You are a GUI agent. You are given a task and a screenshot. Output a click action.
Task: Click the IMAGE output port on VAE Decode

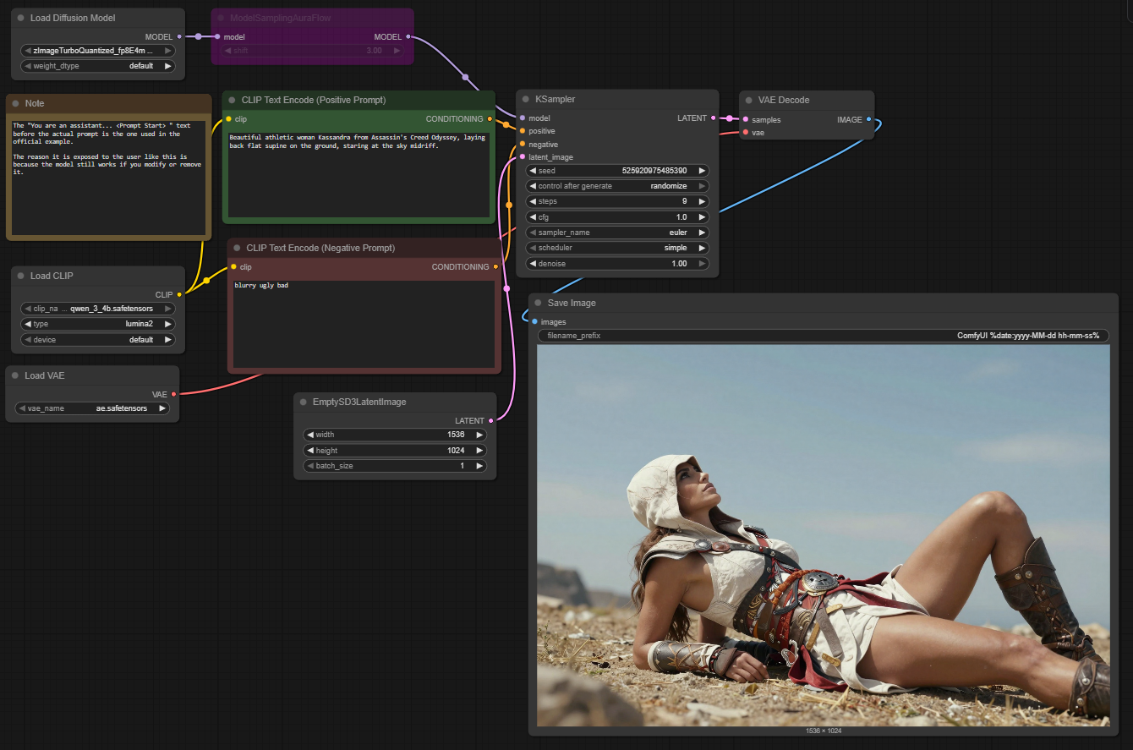[x=869, y=119]
